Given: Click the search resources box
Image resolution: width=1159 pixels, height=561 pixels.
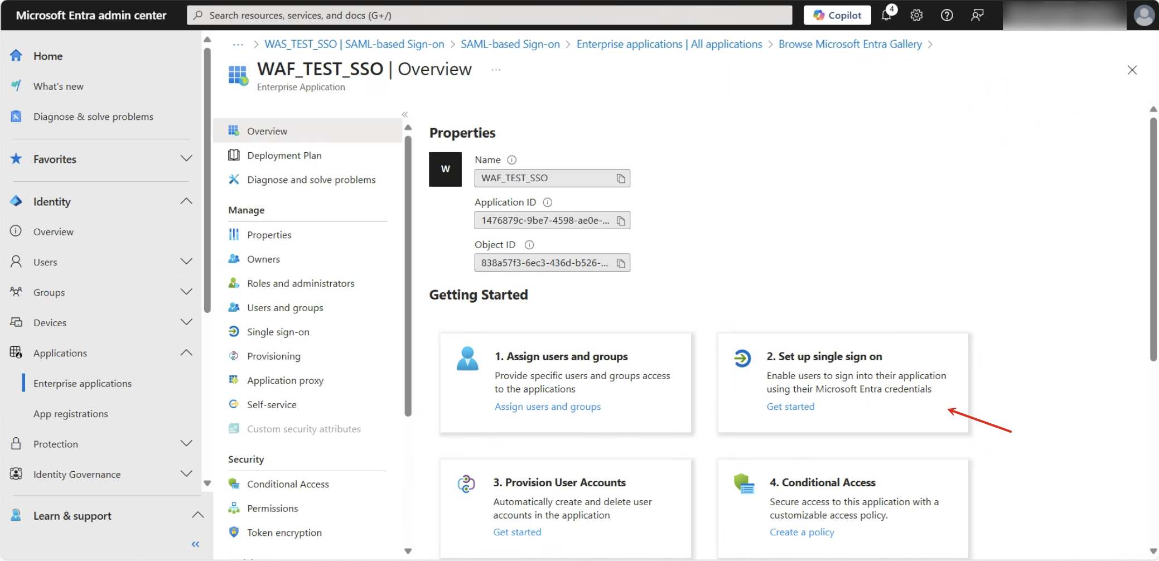Looking at the screenshot, I should tap(490, 15).
